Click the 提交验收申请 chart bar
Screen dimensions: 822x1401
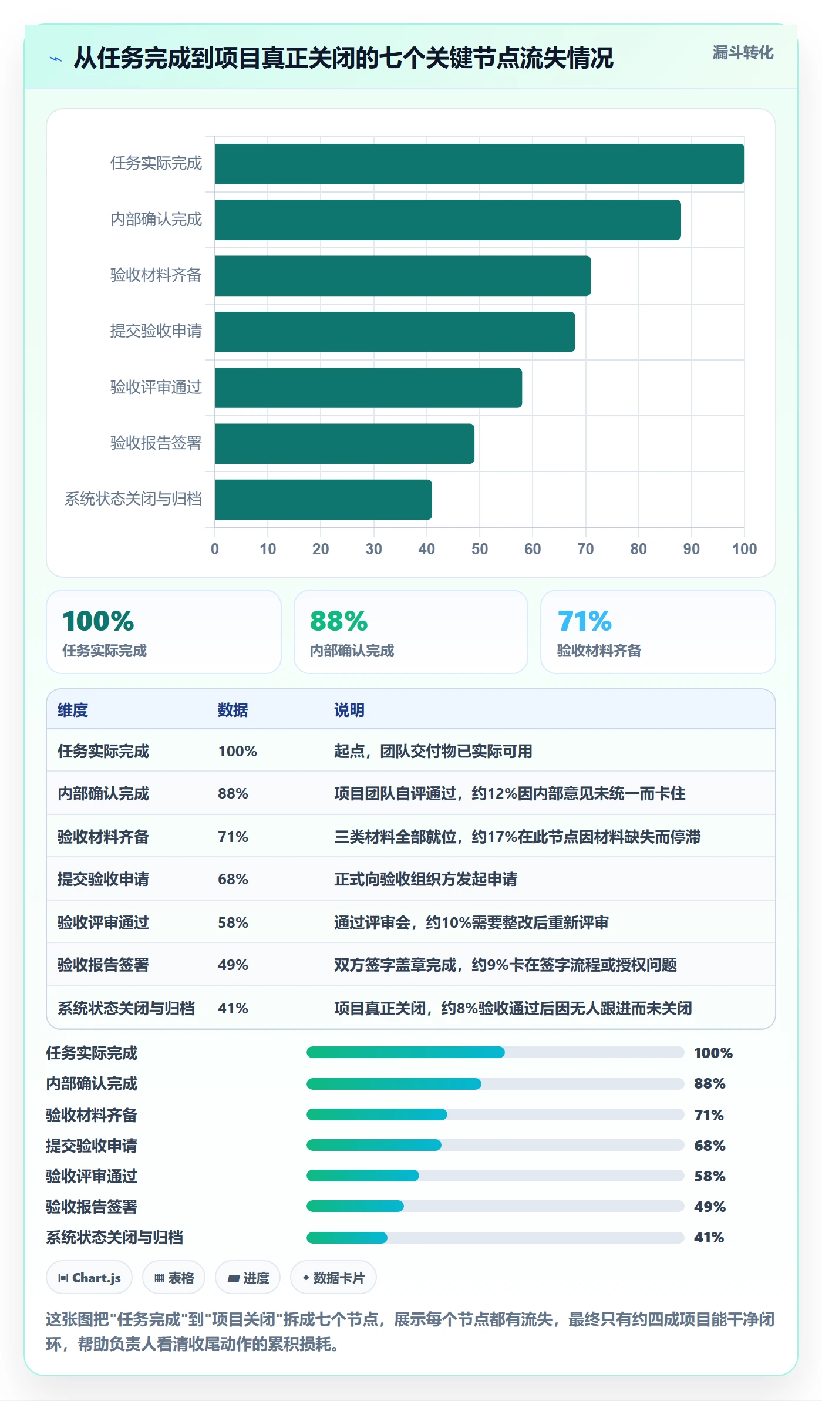[x=395, y=332]
